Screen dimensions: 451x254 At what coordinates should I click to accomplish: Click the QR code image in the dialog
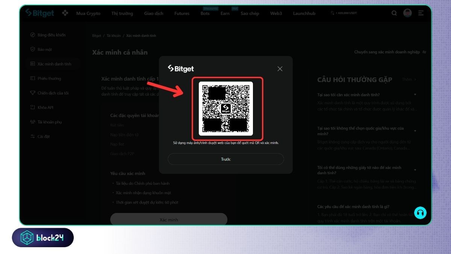tap(226, 108)
